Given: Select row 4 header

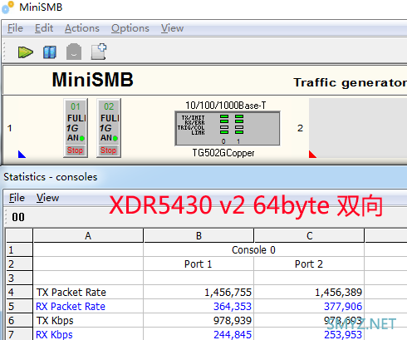Looking at the screenshot, I should pos(19,292).
